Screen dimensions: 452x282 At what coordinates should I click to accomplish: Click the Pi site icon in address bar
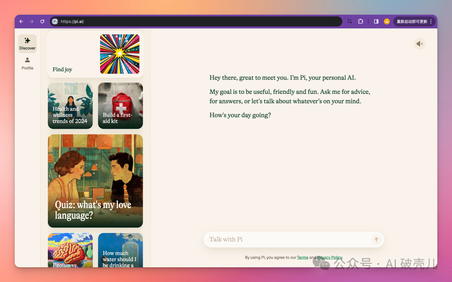[x=55, y=21]
